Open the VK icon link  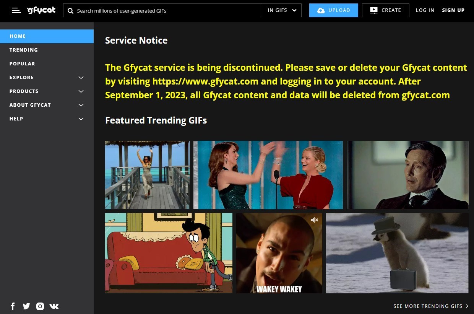(54, 306)
